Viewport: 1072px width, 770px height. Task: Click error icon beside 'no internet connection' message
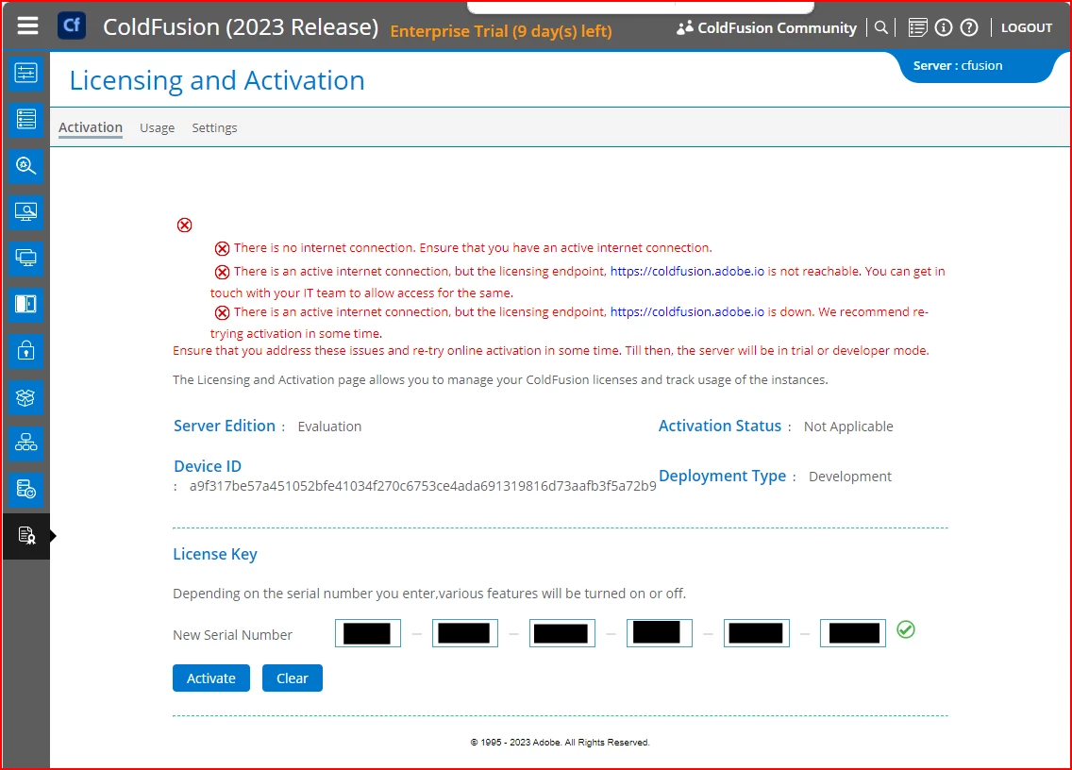(222, 248)
